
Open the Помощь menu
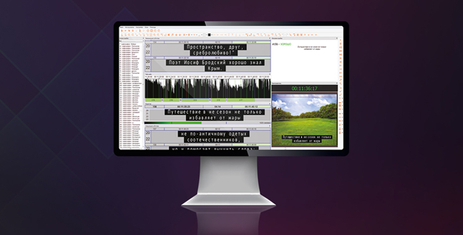pyautogui.click(x=153, y=27)
